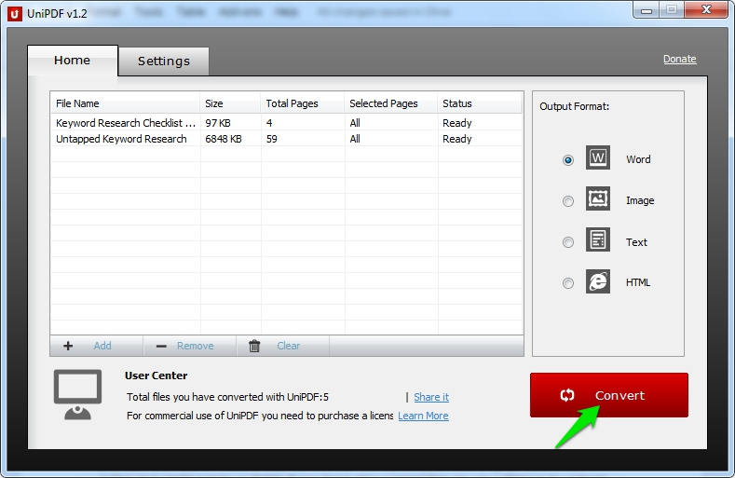
Task: Click the User Center monitor icon
Action: coord(77,394)
